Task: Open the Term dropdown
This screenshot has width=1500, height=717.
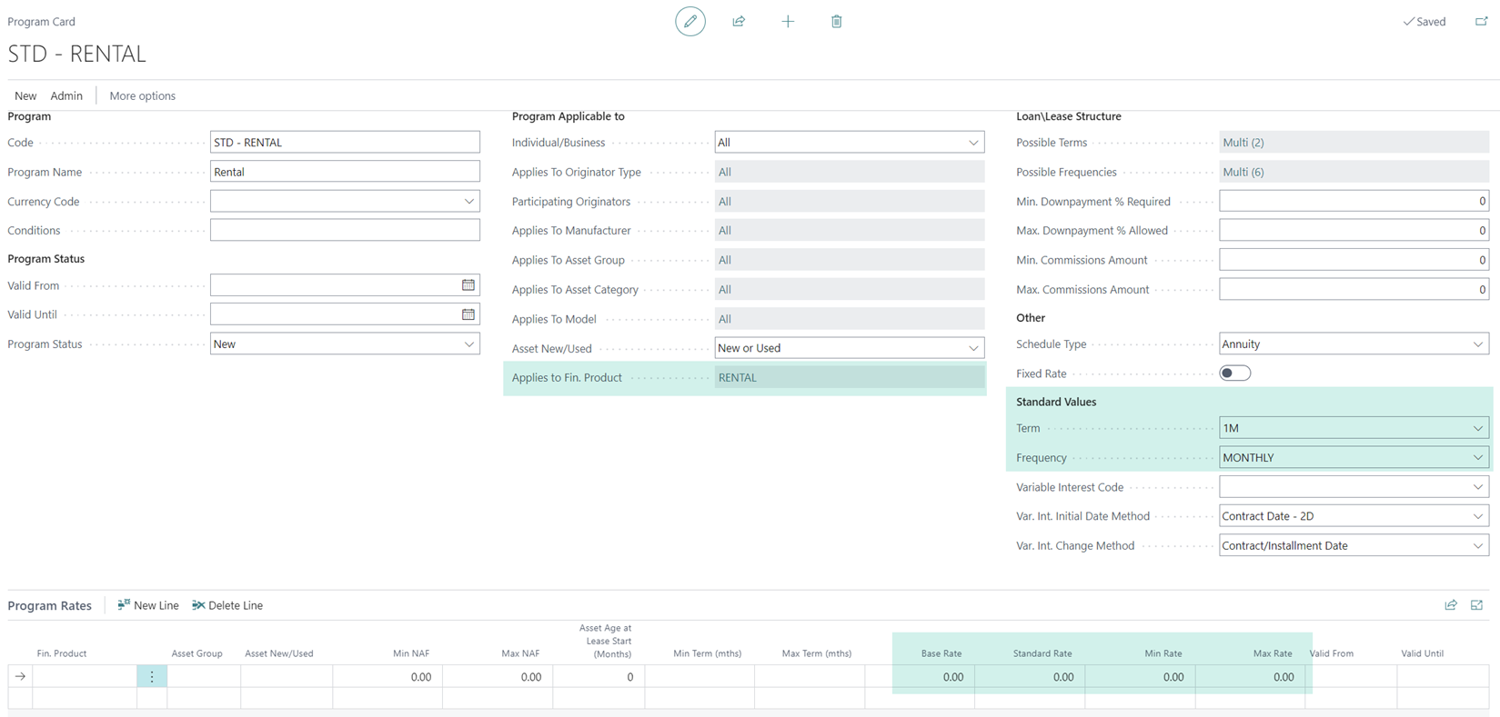Action: (1478, 428)
